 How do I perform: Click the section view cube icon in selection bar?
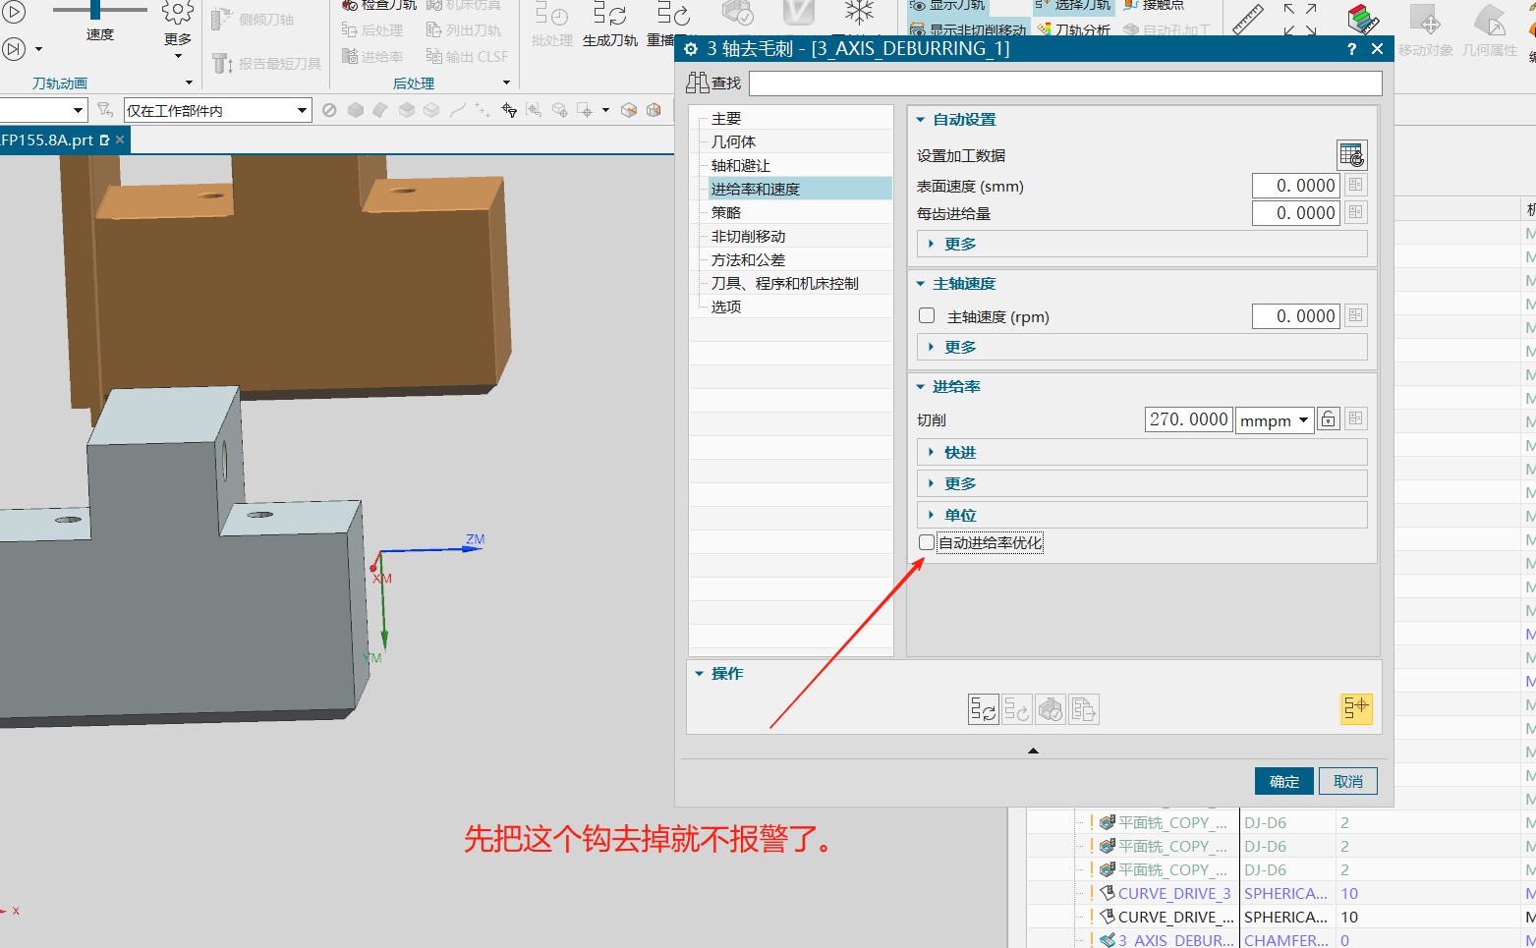[654, 110]
